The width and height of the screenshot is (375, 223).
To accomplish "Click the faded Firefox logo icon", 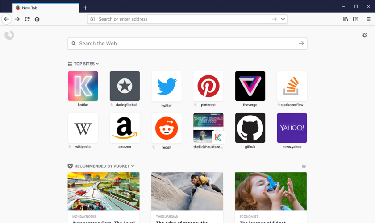I will click(9, 35).
